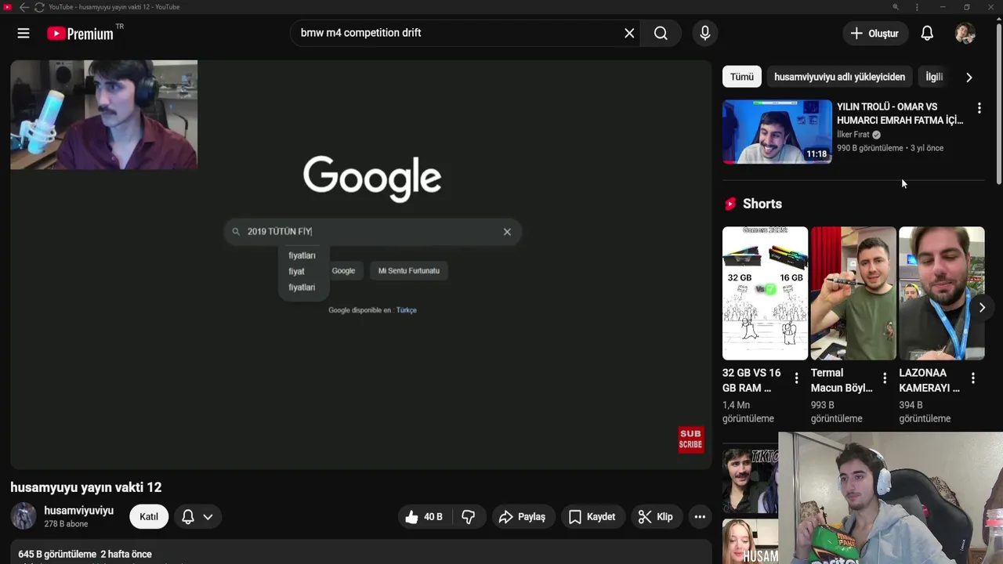The height and width of the screenshot is (564, 1003).
Task: Open the hamburger guide menu
Action: pos(24,33)
